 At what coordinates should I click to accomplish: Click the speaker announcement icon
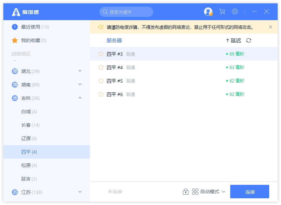(101, 27)
